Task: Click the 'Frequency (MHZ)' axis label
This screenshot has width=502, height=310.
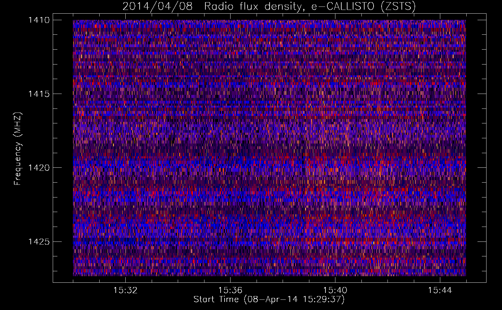Action: [18, 148]
